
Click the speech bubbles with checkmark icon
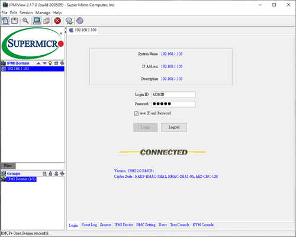[69, 21]
